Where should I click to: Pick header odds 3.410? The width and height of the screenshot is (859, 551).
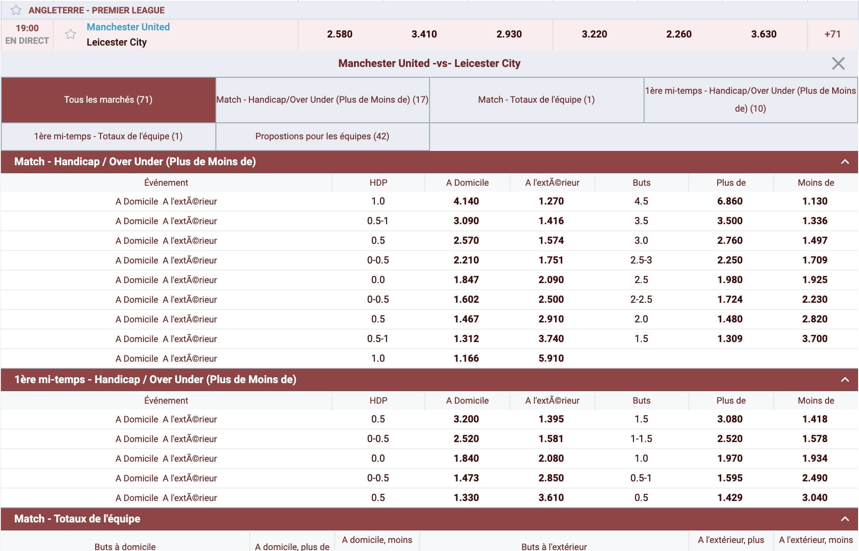click(424, 34)
